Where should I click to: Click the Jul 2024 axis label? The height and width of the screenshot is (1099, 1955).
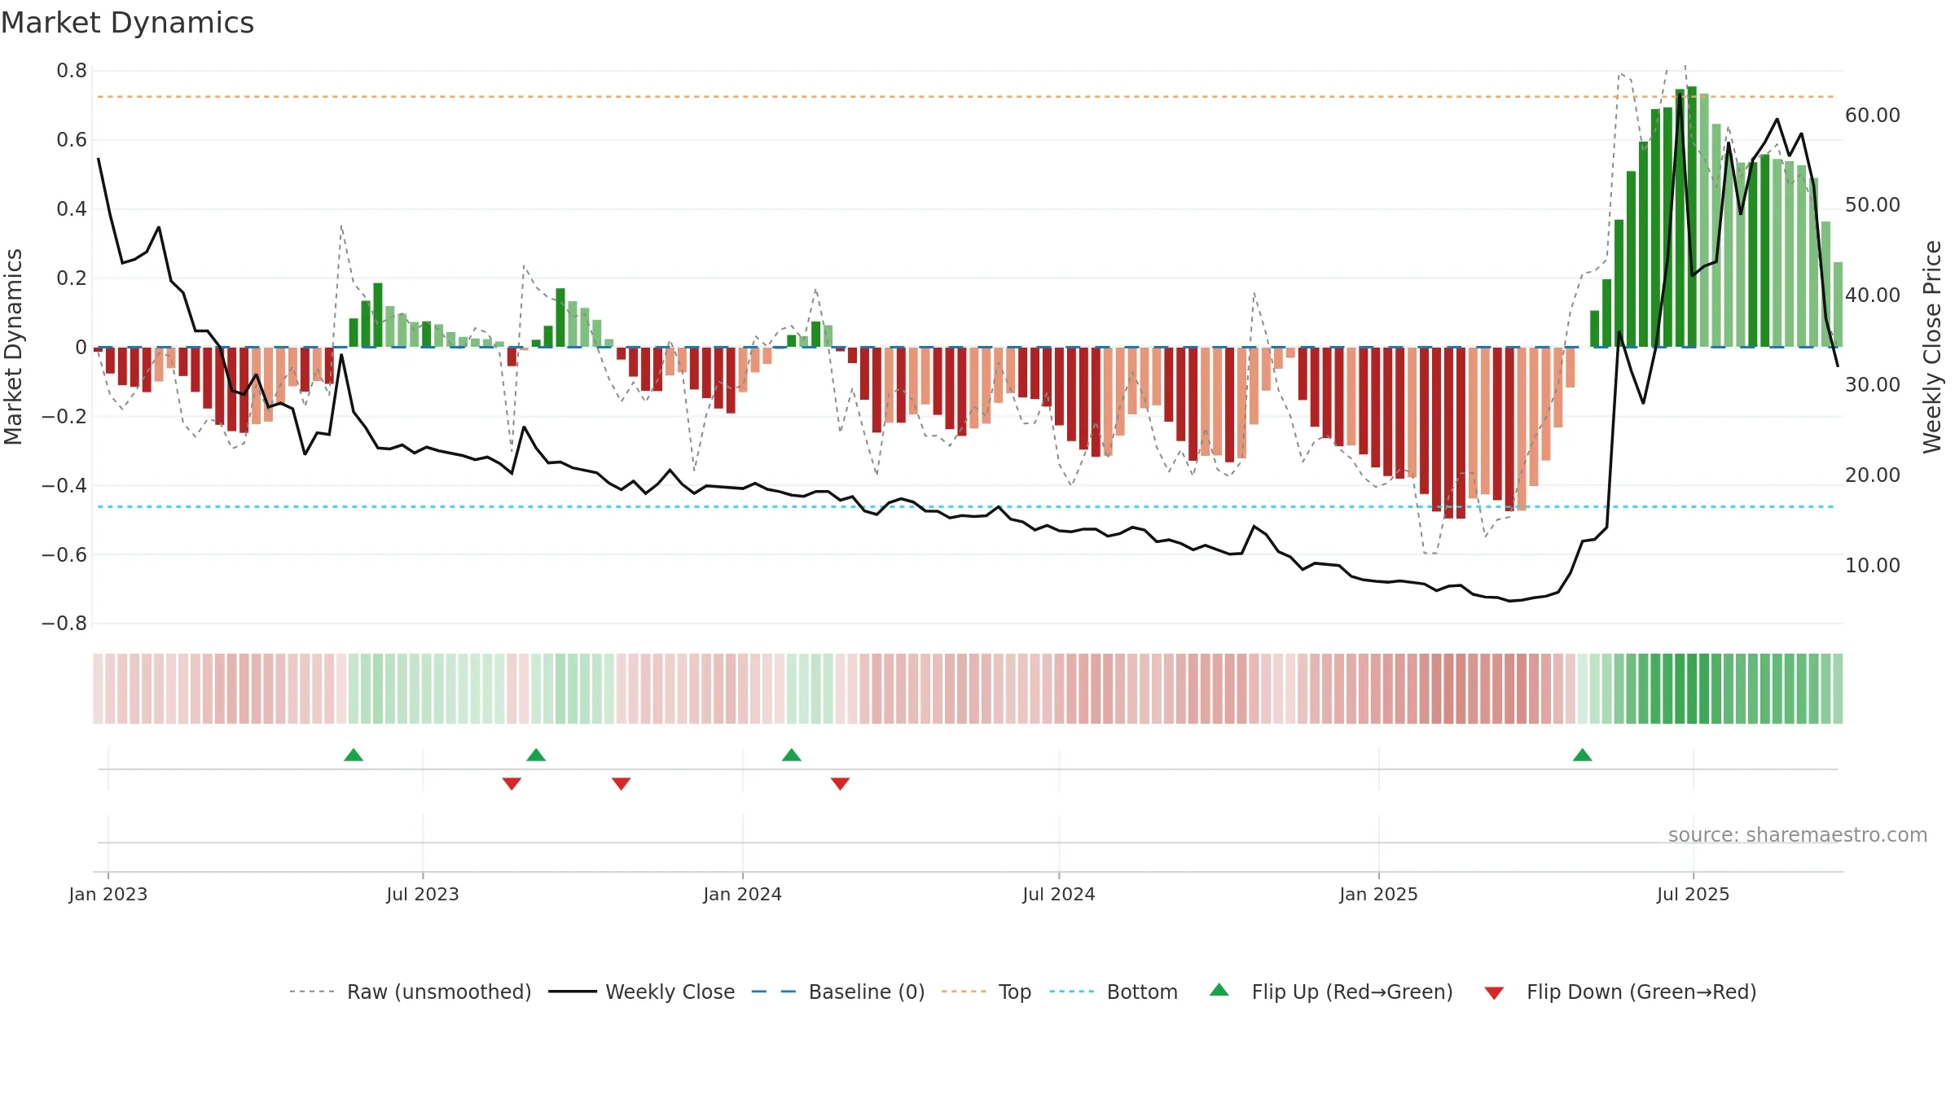tap(1059, 894)
